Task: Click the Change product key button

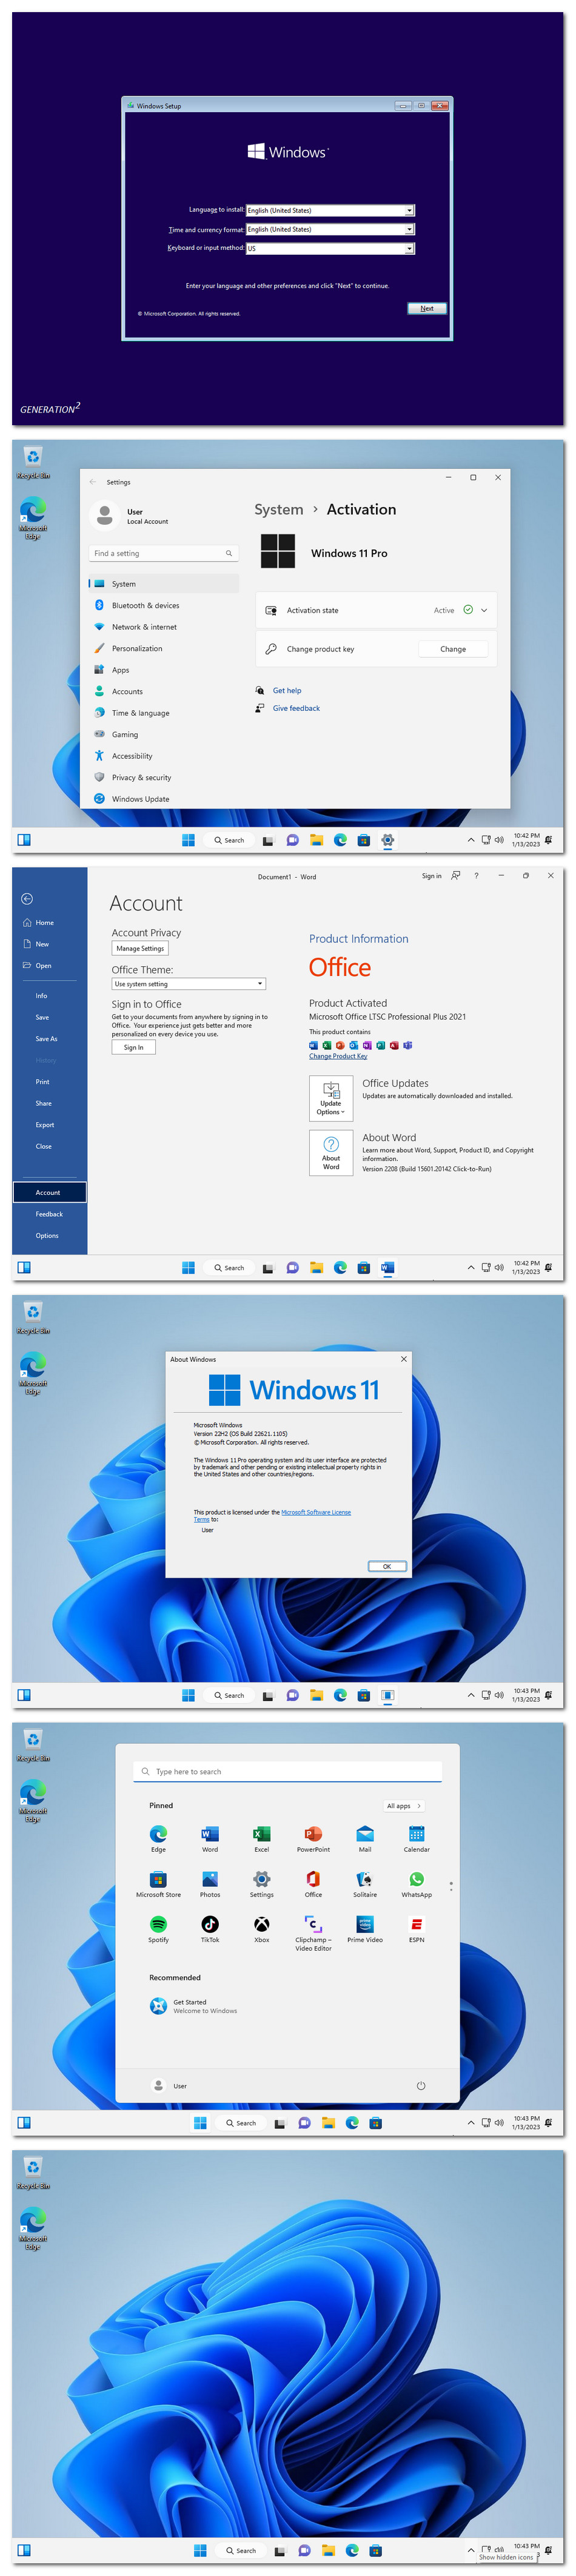Action: 453,649
